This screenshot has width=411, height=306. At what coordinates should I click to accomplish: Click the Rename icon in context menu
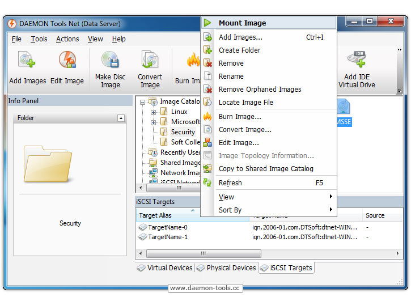(x=207, y=76)
